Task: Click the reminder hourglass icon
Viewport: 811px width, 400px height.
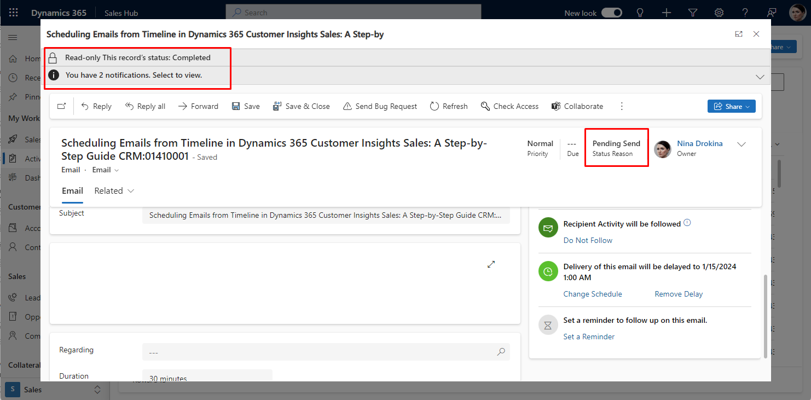Action: (x=548, y=325)
